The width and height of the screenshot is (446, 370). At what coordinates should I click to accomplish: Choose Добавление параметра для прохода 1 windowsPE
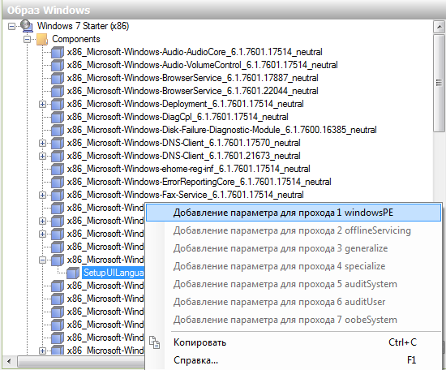tap(294, 213)
